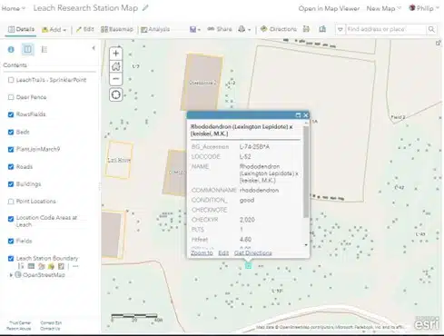Uncheck Beds layer

click(11, 132)
